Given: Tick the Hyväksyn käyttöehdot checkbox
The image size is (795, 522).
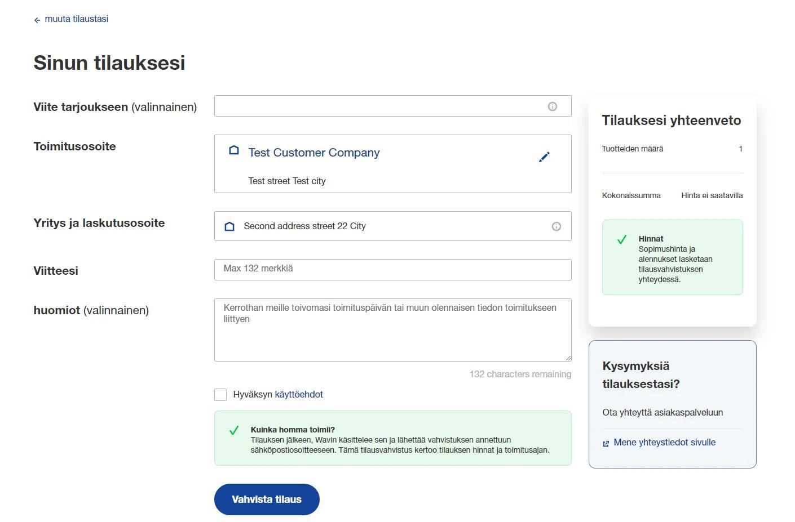Looking at the screenshot, I should (x=220, y=395).
